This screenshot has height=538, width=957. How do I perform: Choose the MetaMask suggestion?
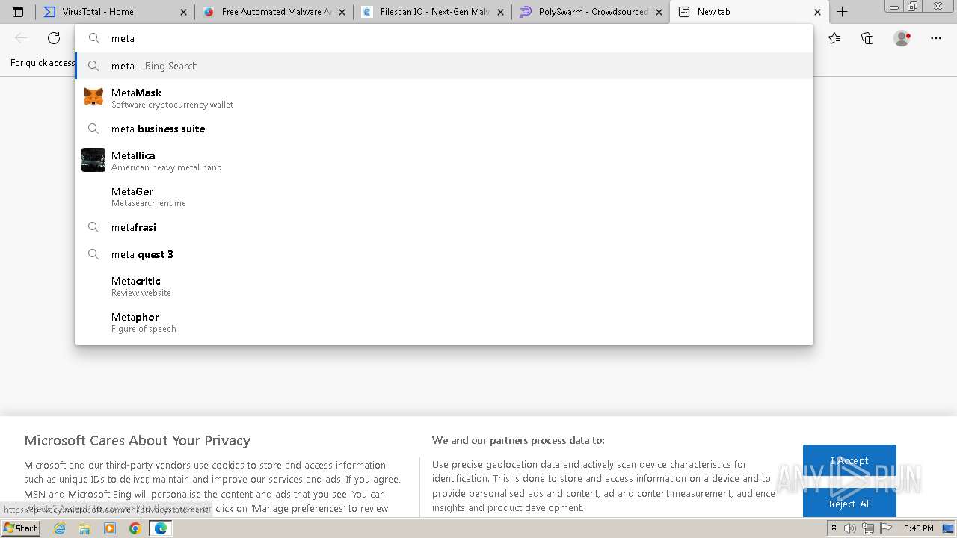[444, 98]
